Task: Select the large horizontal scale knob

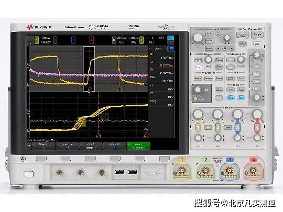Action: pos(198,38)
